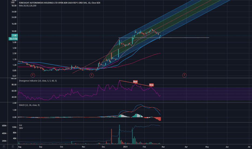
Task: Click the 3.50 price scale label
Action: (x=14, y=48)
